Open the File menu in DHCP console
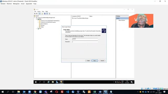This screenshot has width=168, height=94. tap(35, 11)
